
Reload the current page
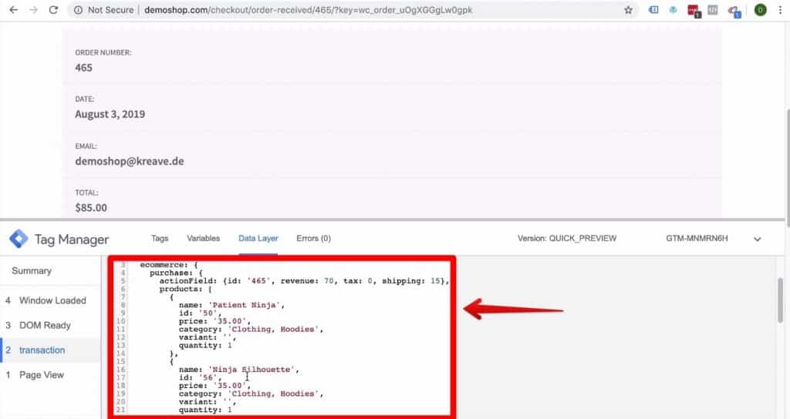pos(53,10)
